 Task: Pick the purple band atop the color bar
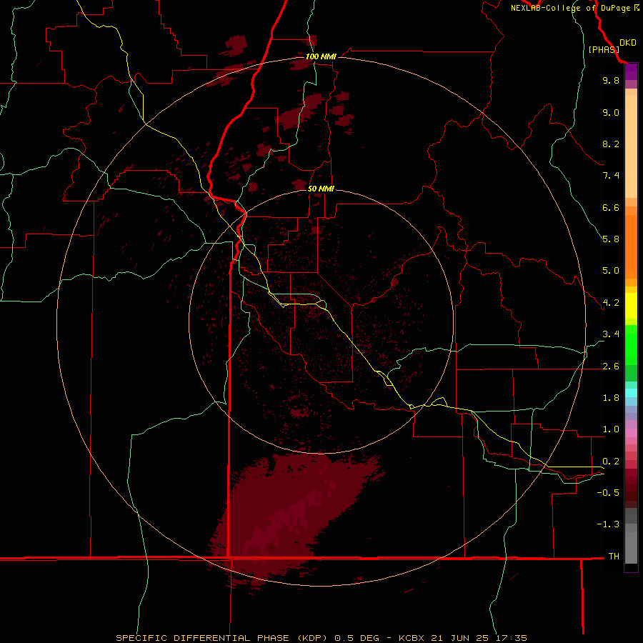coord(631,71)
